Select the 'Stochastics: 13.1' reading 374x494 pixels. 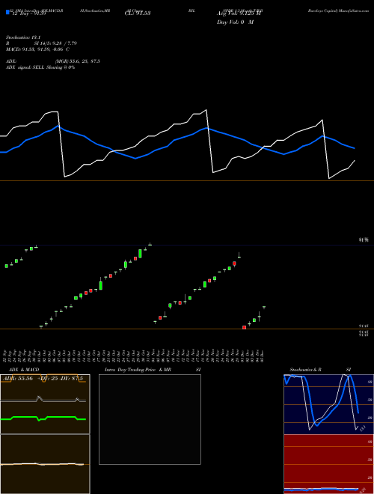(x=23, y=37)
